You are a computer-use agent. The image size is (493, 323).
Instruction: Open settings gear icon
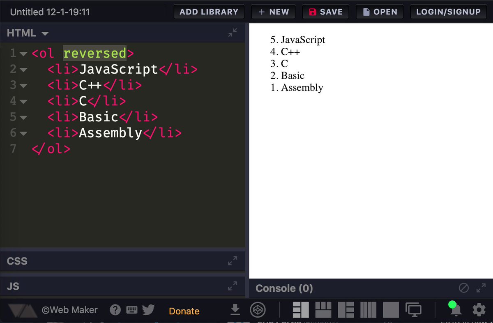click(479, 310)
